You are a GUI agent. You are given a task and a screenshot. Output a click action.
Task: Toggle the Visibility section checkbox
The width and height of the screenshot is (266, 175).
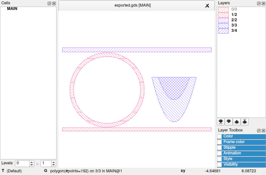click(219, 165)
